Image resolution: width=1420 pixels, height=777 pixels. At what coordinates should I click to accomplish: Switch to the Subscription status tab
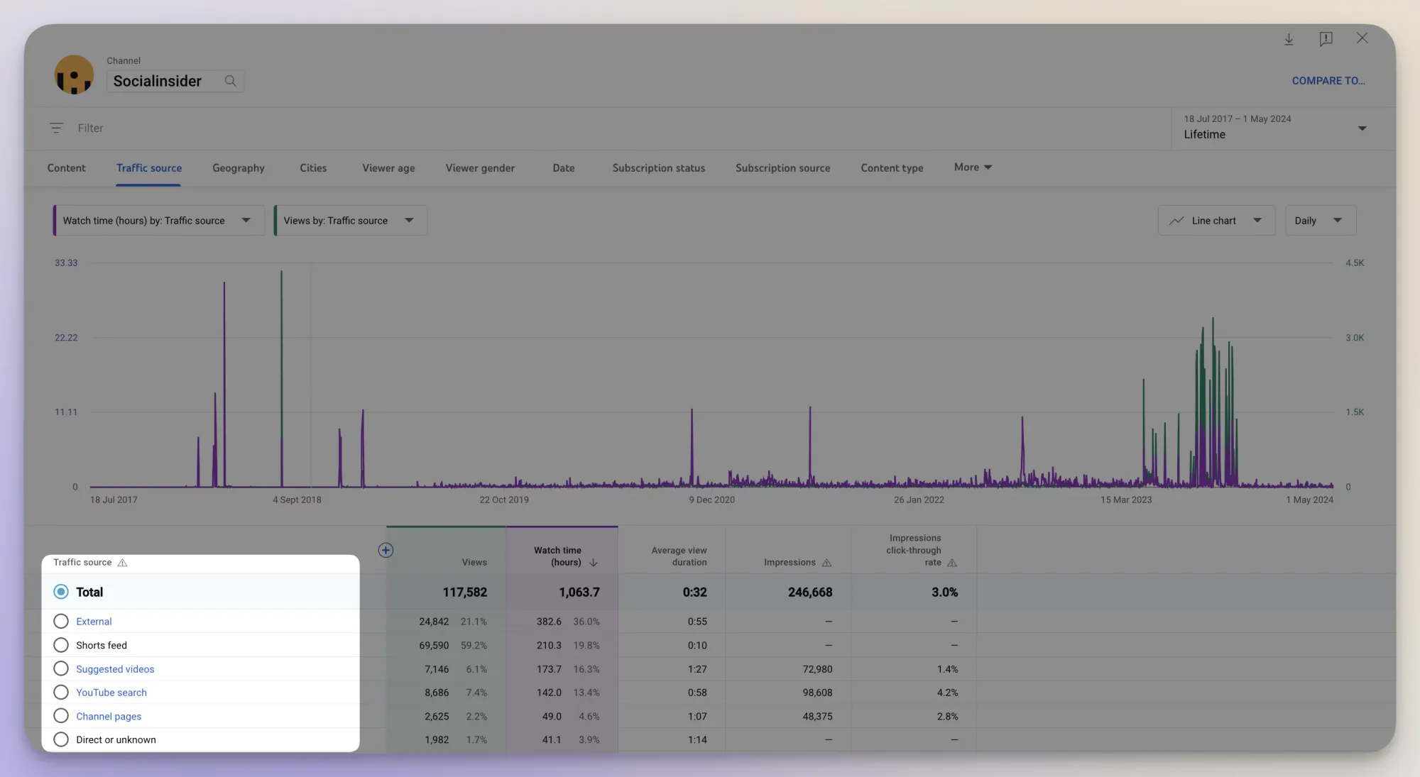coord(659,168)
